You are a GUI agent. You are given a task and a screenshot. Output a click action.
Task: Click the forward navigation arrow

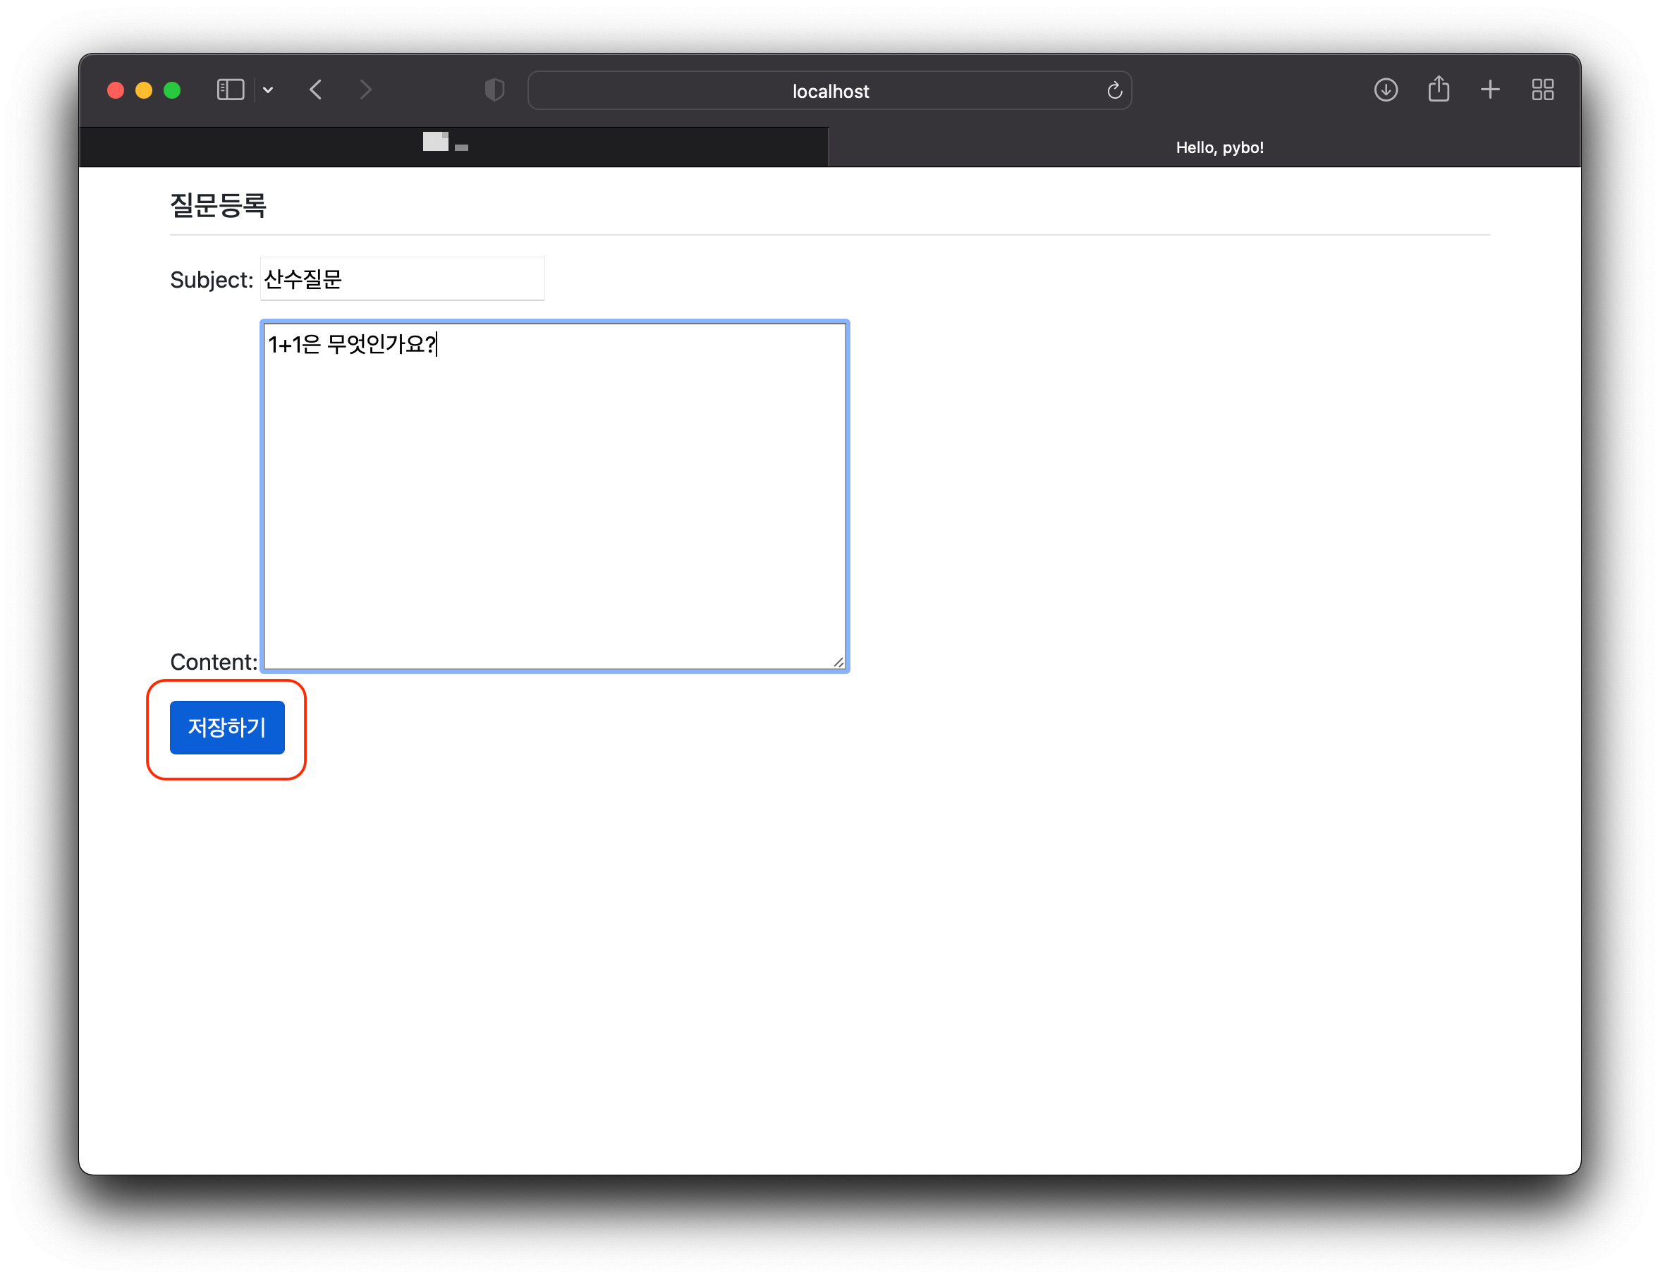click(365, 90)
